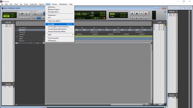Select the Zoomer magnifying glass tool
The height and width of the screenshot is (108, 193).
[x=35, y=13]
